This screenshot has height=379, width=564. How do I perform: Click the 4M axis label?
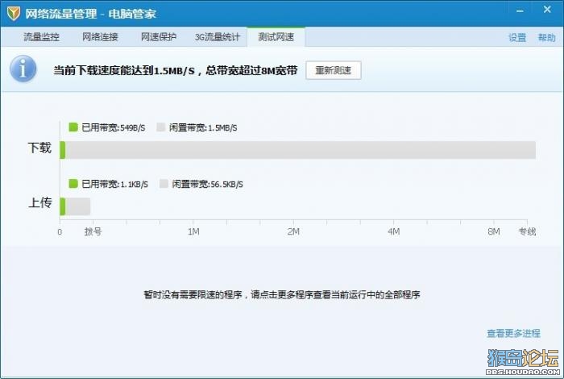(x=394, y=231)
